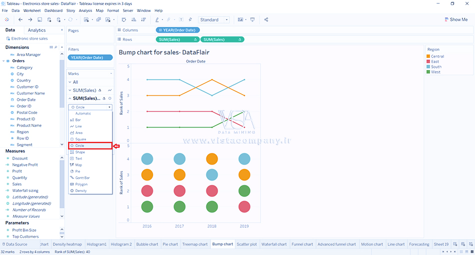Click the undo back arrow in toolbar
Viewport: 475px width, 255px height.
pyautogui.click(x=20, y=19)
